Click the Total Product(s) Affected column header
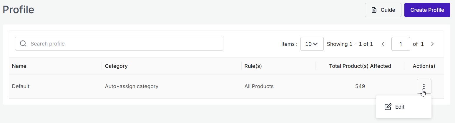The width and height of the screenshot is (455, 123). (360, 66)
